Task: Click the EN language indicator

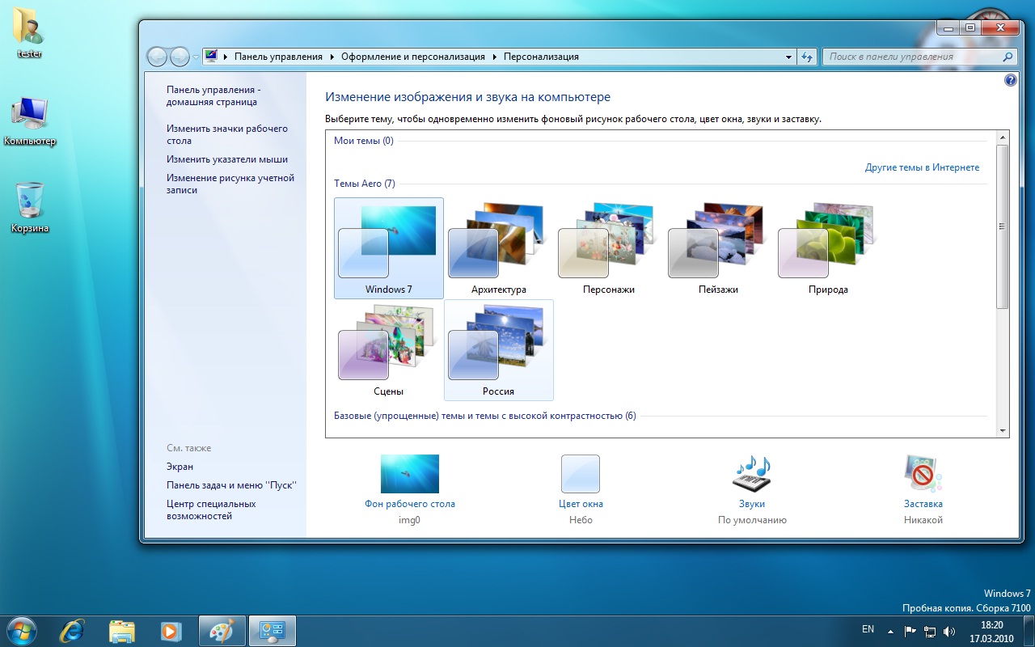Action: click(x=868, y=629)
